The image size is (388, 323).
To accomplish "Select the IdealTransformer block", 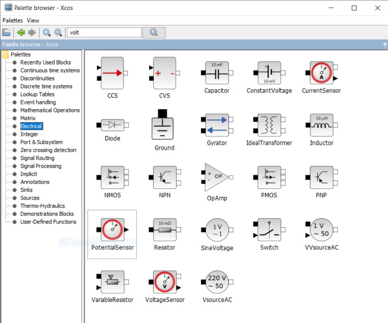I will click(x=269, y=125).
